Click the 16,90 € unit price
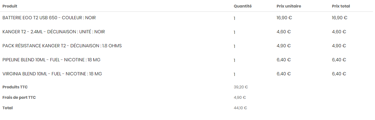This screenshot has width=375, height=120. 284,18
